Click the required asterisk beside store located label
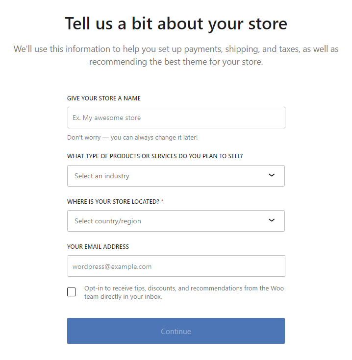This screenshot has width=352, height=360. [162, 201]
